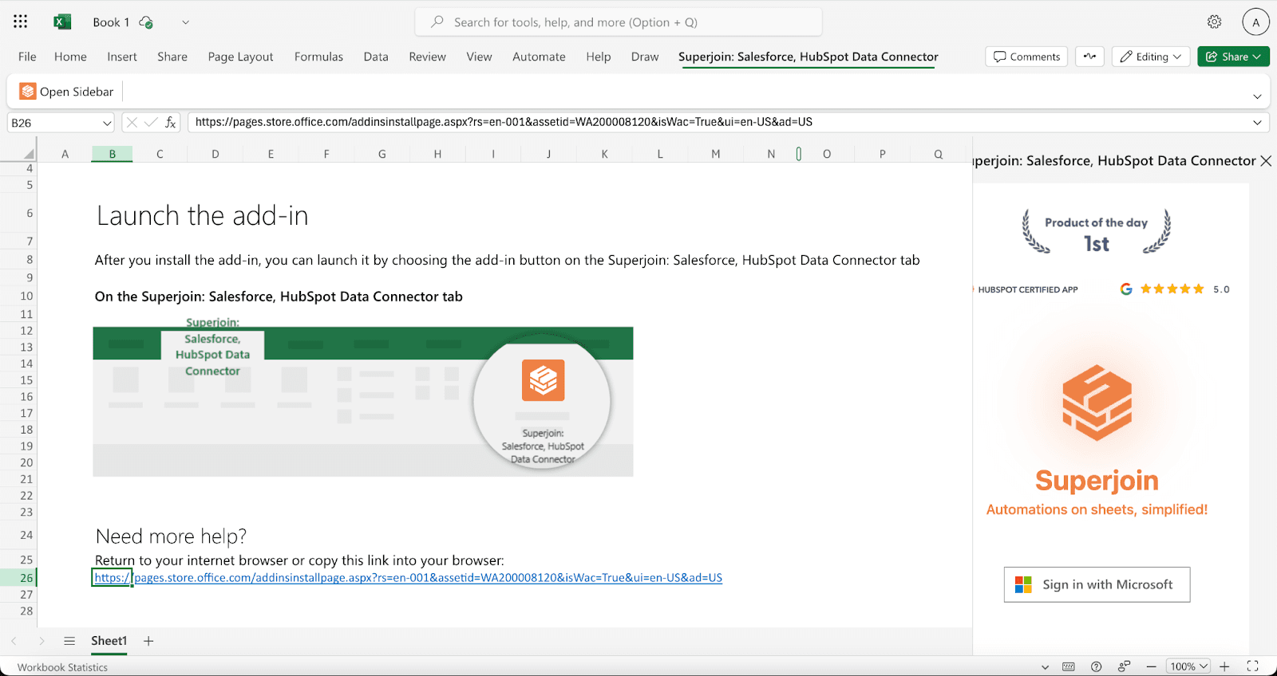Open the File menu

pyautogui.click(x=27, y=57)
